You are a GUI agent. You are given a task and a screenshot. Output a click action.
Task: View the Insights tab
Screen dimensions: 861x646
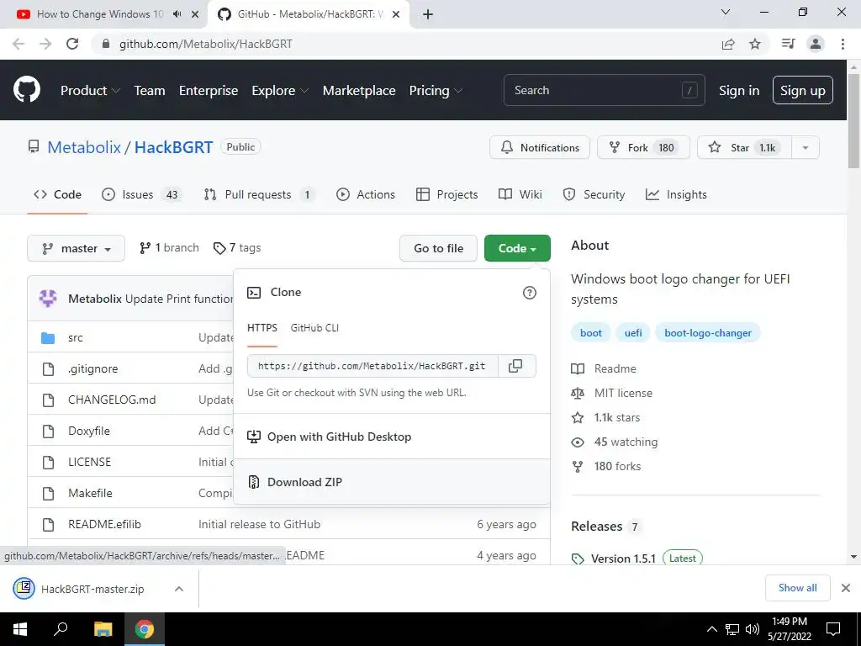(x=677, y=194)
